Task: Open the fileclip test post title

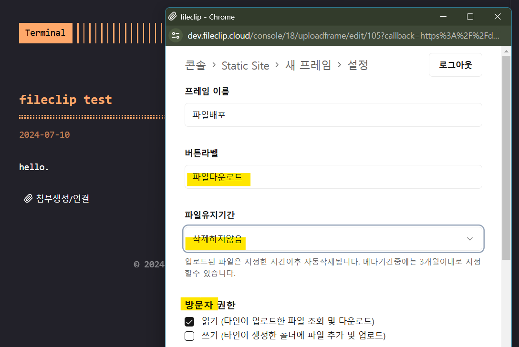Action: click(x=65, y=100)
